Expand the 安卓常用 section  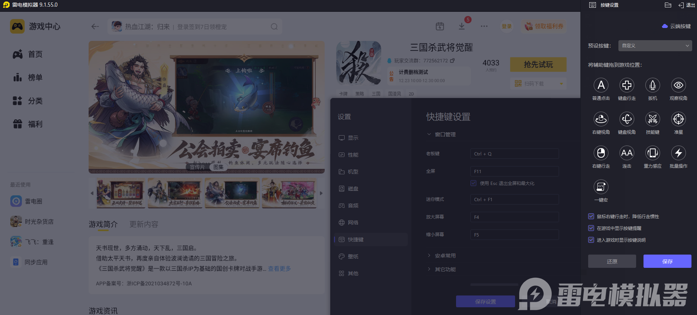click(441, 256)
